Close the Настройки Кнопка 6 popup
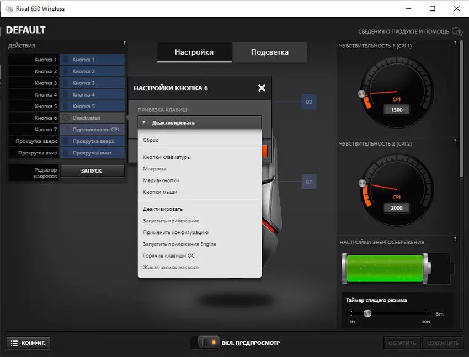This screenshot has height=357, width=469. (262, 88)
